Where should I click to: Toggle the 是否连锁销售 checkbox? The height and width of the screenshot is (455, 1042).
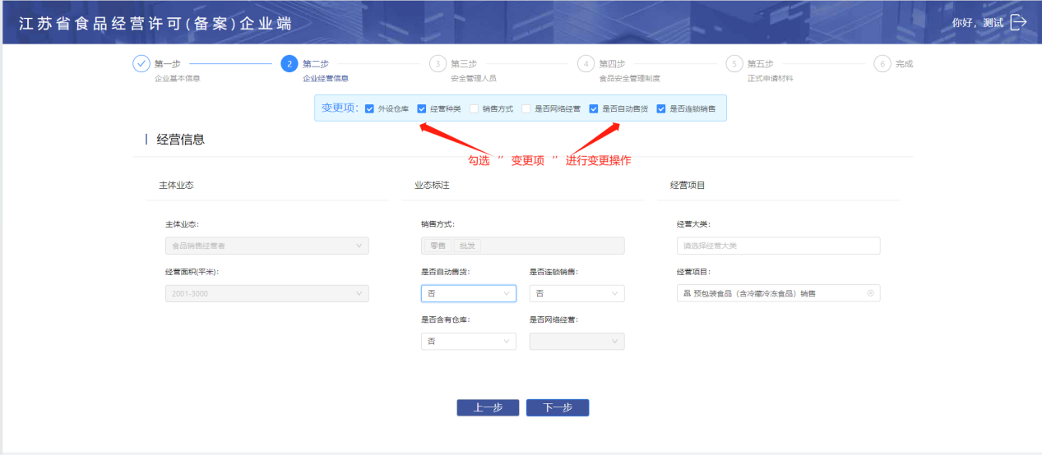[661, 108]
